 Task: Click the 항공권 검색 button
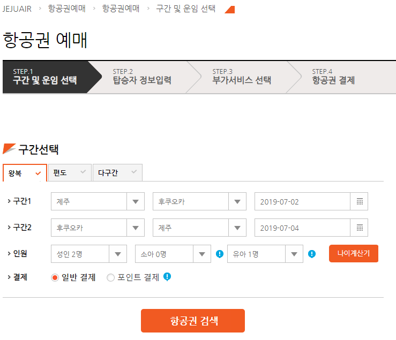[x=193, y=321]
